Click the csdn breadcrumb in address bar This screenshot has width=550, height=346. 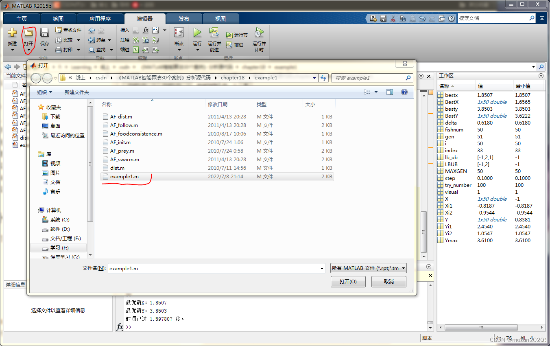pos(101,78)
